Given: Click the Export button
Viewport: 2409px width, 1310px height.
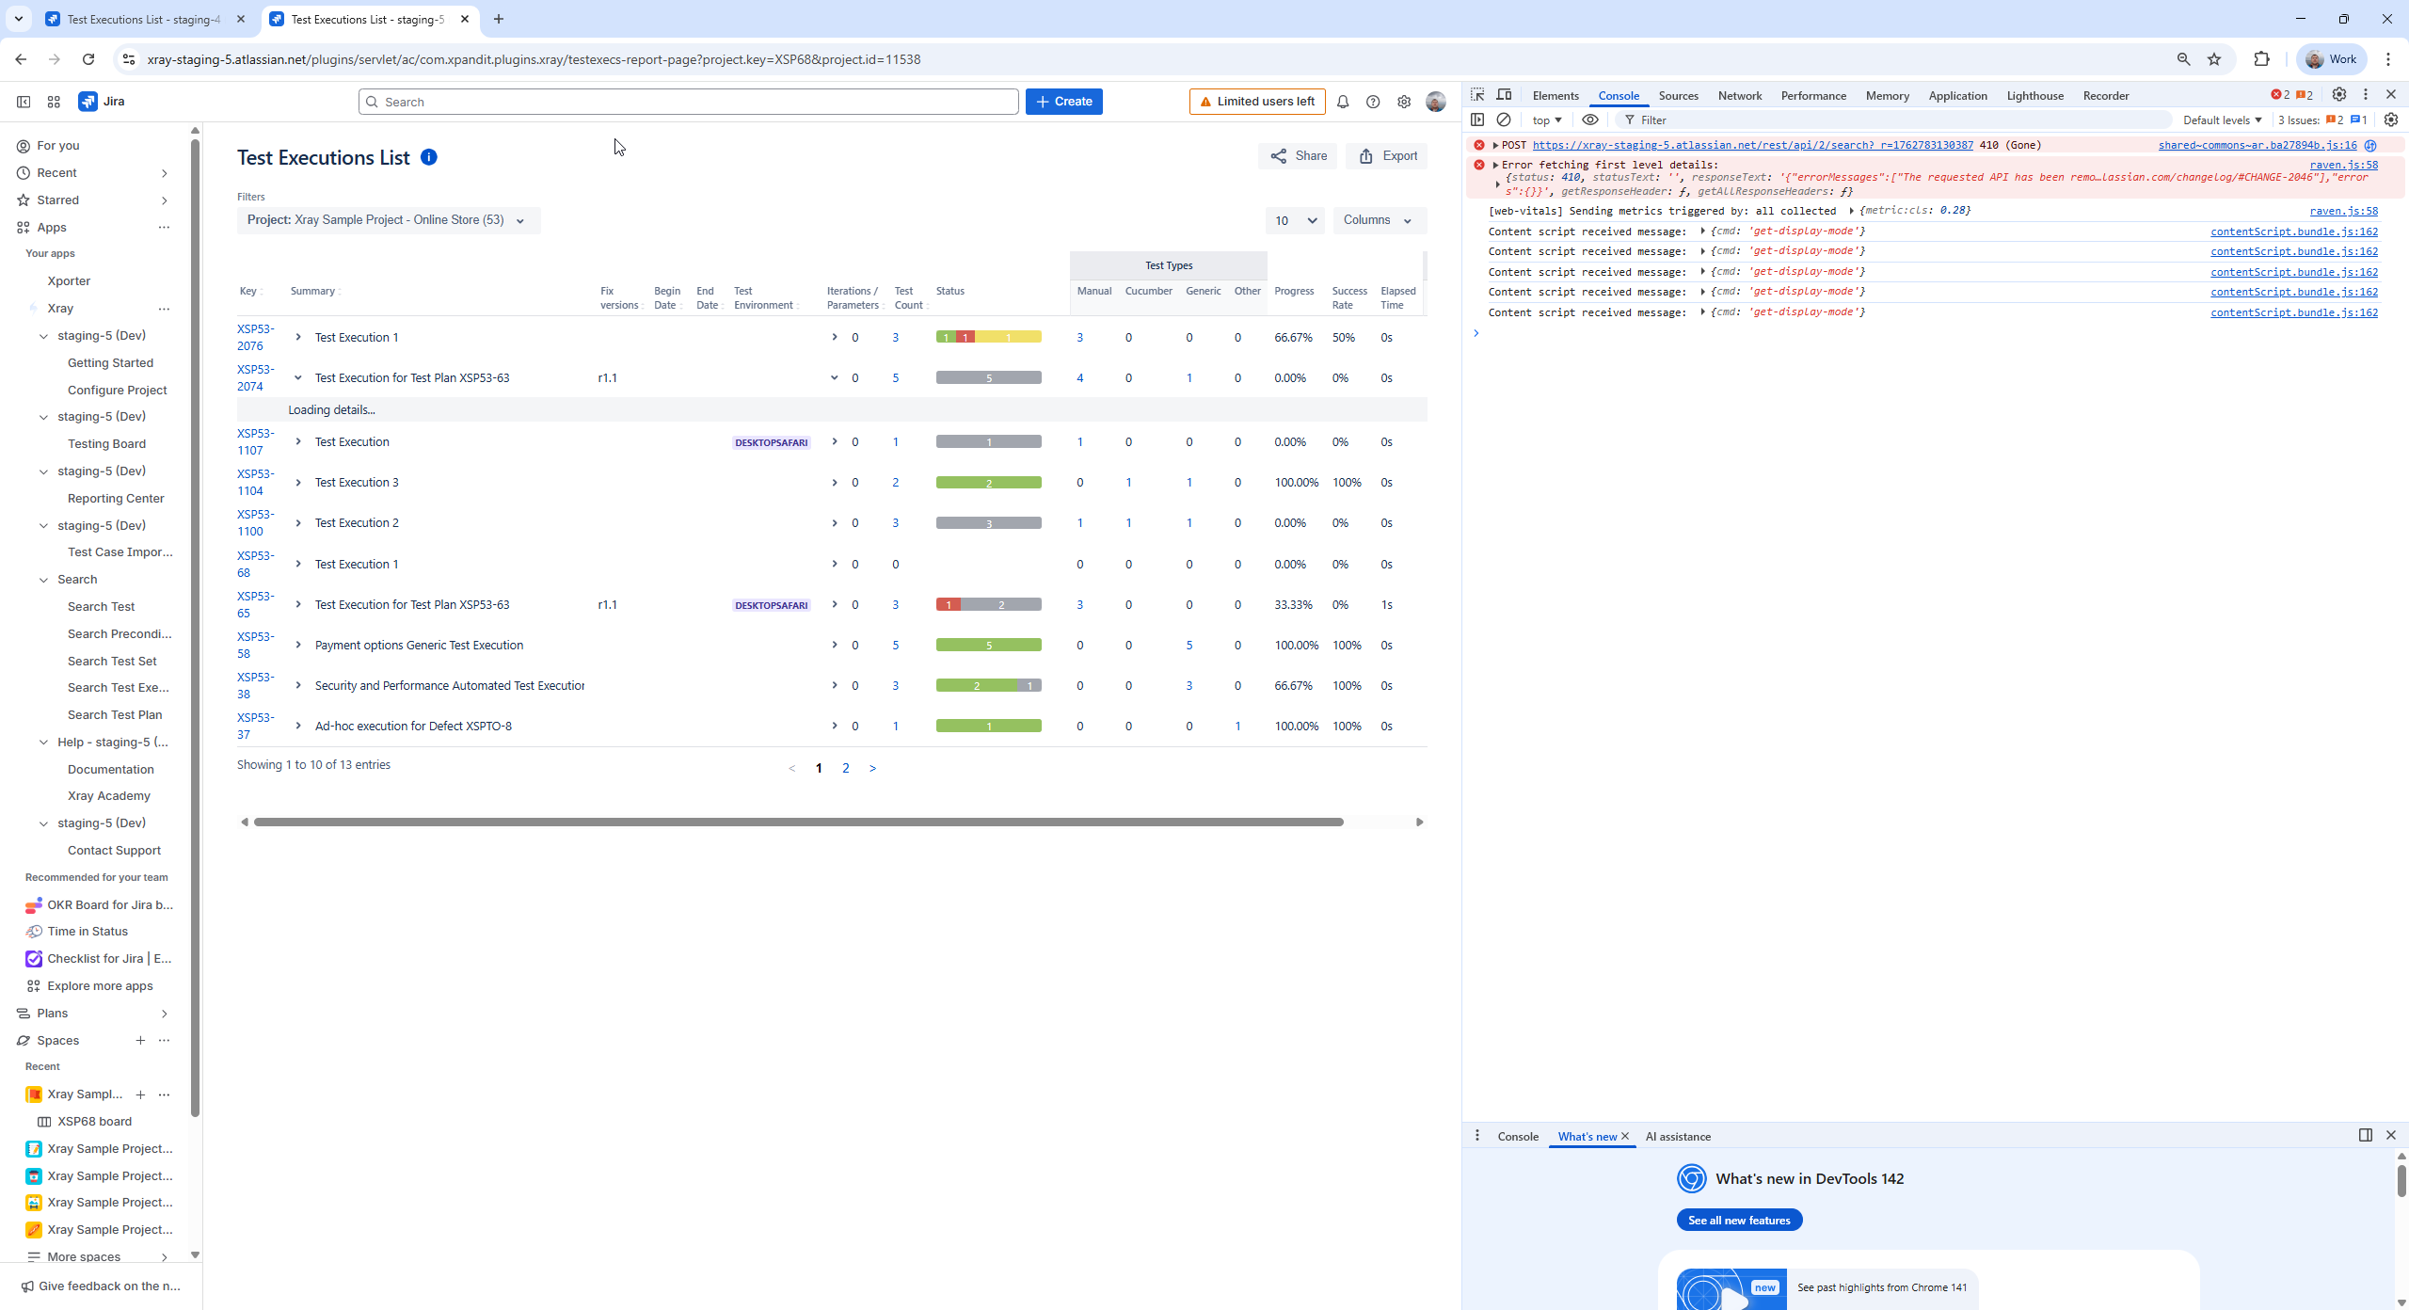Looking at the screenshot, I should 1388,156.
